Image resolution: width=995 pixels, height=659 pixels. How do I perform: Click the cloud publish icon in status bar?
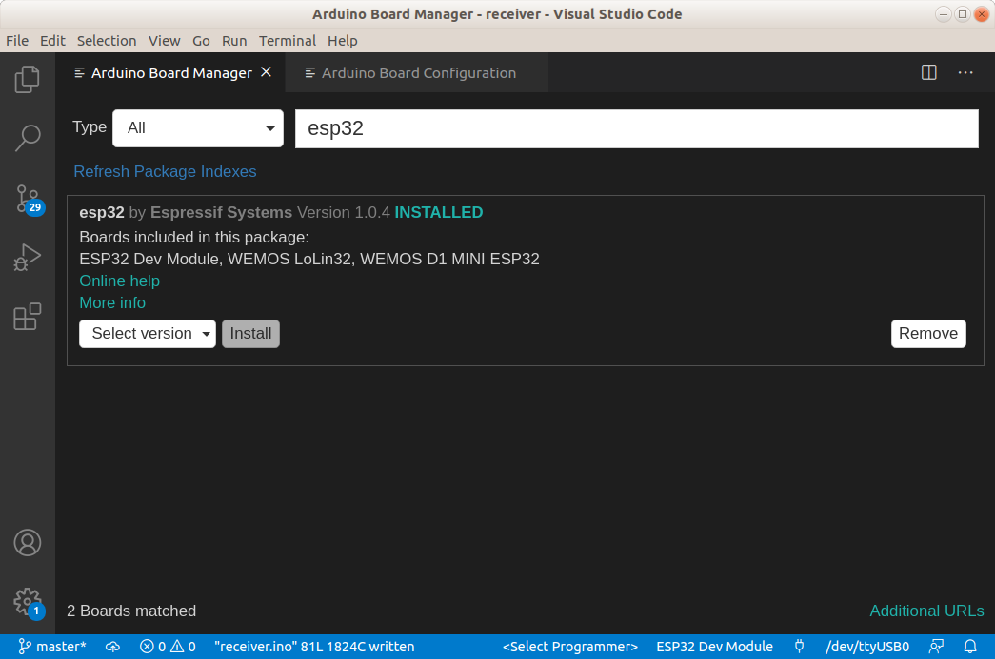pos(112,646)
